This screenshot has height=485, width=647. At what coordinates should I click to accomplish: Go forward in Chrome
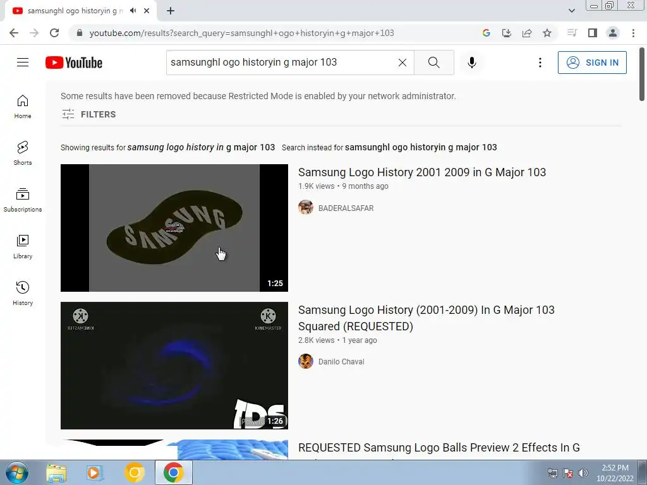[34, 33]
